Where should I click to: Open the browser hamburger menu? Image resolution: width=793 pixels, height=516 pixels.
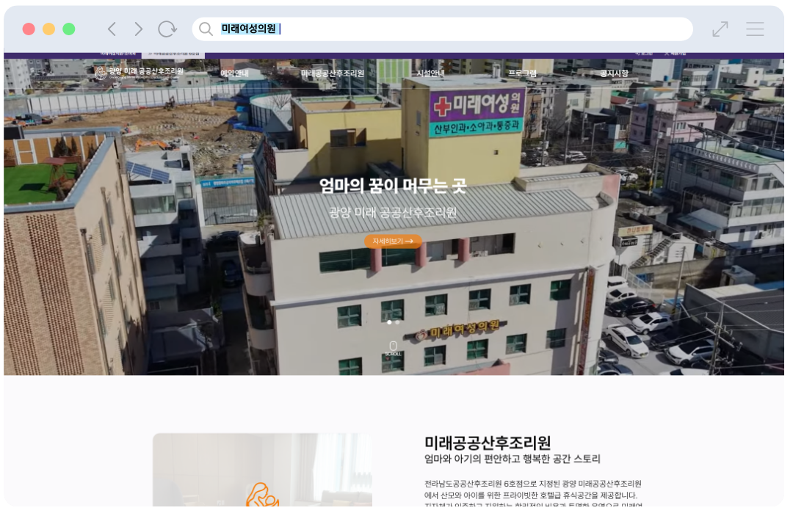[x=755, y=29]
